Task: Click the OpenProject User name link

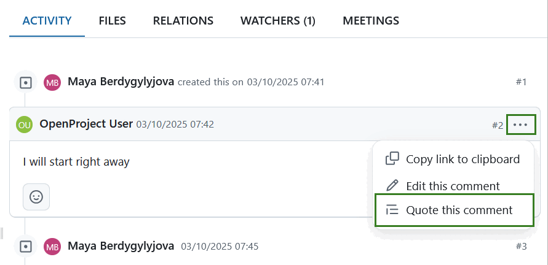Action: 86,124
